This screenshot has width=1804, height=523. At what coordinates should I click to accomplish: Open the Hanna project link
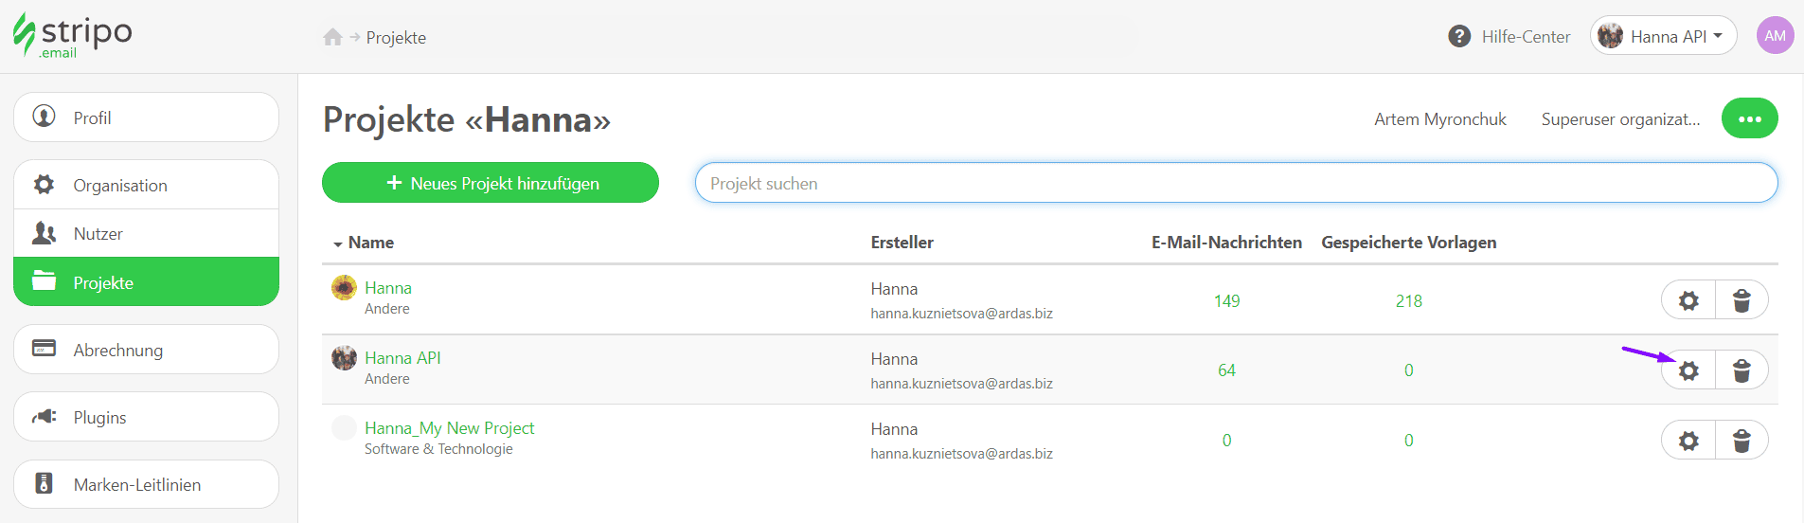point(388,288)
